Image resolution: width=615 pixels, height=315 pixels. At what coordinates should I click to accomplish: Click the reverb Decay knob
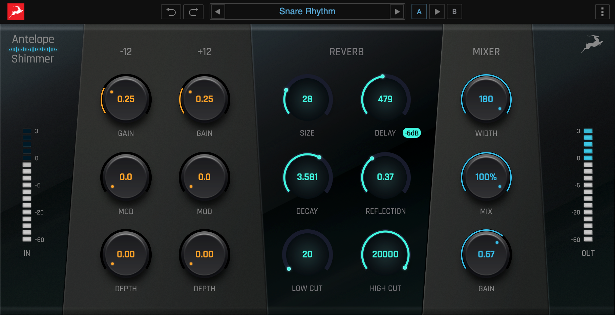[307, 177]
